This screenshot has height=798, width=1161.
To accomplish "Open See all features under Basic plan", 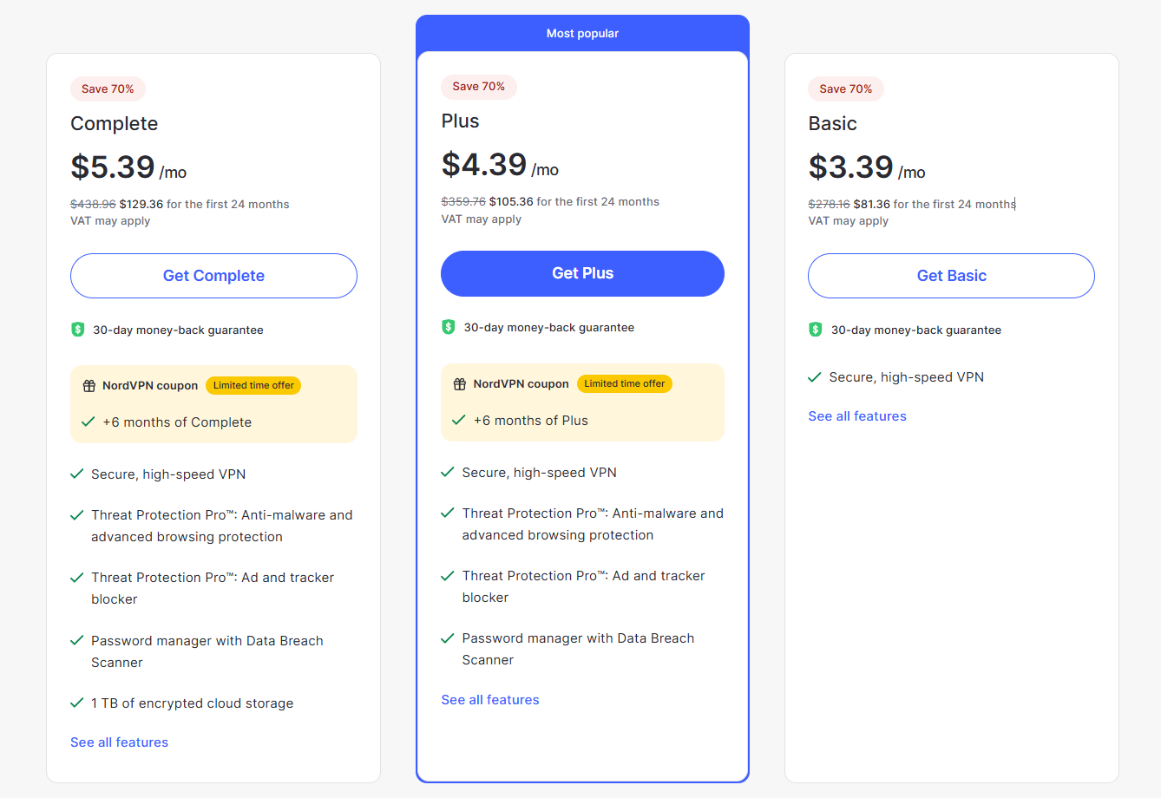I will point(857,416).
